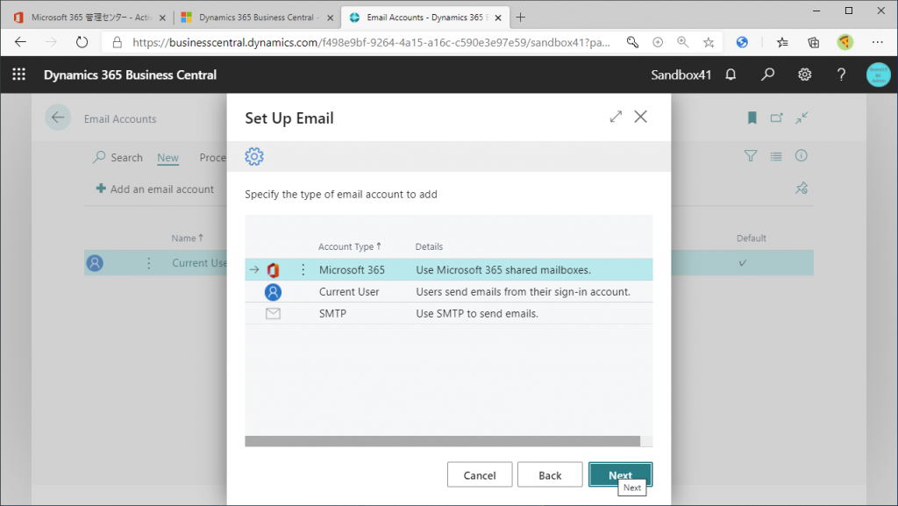Open row options for Current User account
898x506 pixels.
(x=149, y=263)
